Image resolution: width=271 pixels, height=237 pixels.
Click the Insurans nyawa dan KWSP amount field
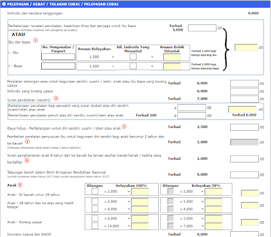245,234
